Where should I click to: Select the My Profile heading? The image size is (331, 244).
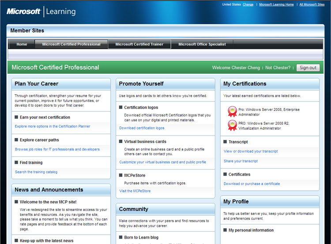tap(236, 202)
